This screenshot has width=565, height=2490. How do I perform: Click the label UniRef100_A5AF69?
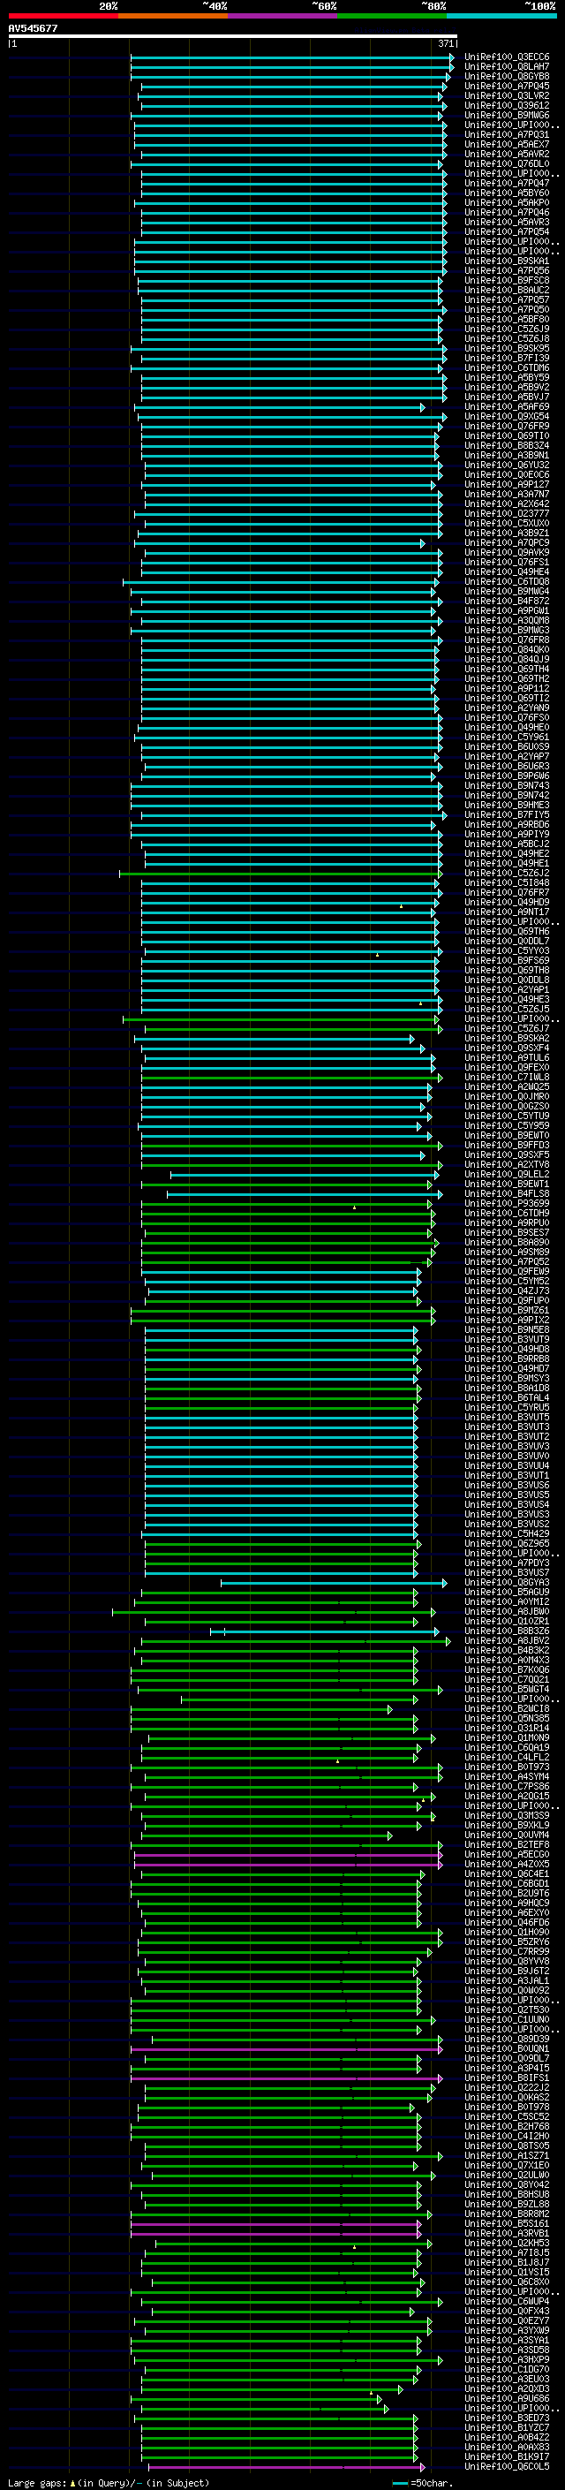point(507,407)
